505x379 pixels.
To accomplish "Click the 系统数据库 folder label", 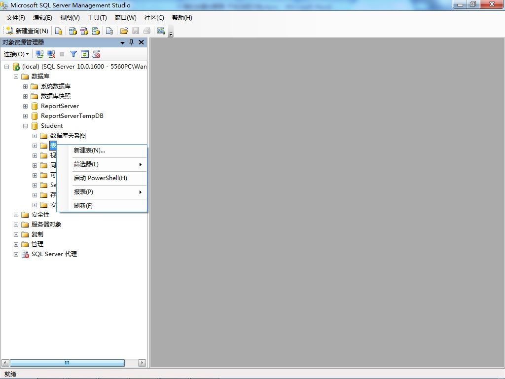I will click(x=56, y=86).
